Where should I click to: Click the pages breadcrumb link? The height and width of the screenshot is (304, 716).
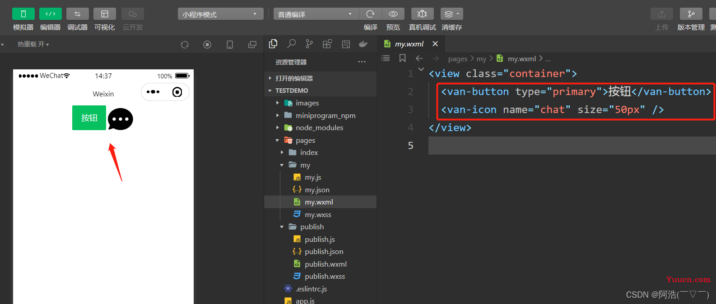458,59
